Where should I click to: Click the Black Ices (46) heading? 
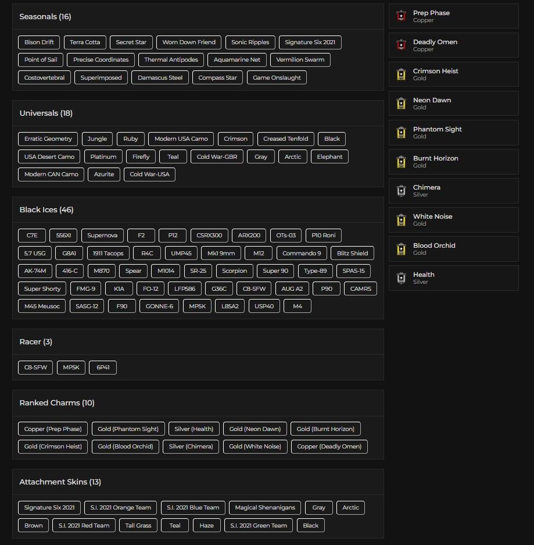(x=46, y=210)
